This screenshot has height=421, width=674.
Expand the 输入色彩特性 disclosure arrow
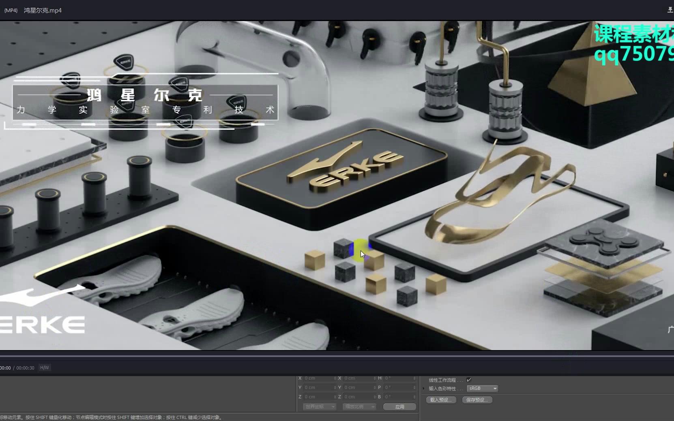424,389
